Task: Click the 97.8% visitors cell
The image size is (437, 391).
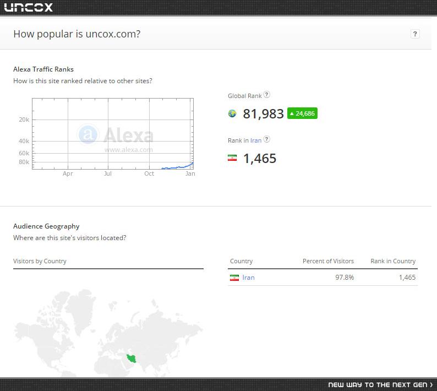Action: (345, 278)
